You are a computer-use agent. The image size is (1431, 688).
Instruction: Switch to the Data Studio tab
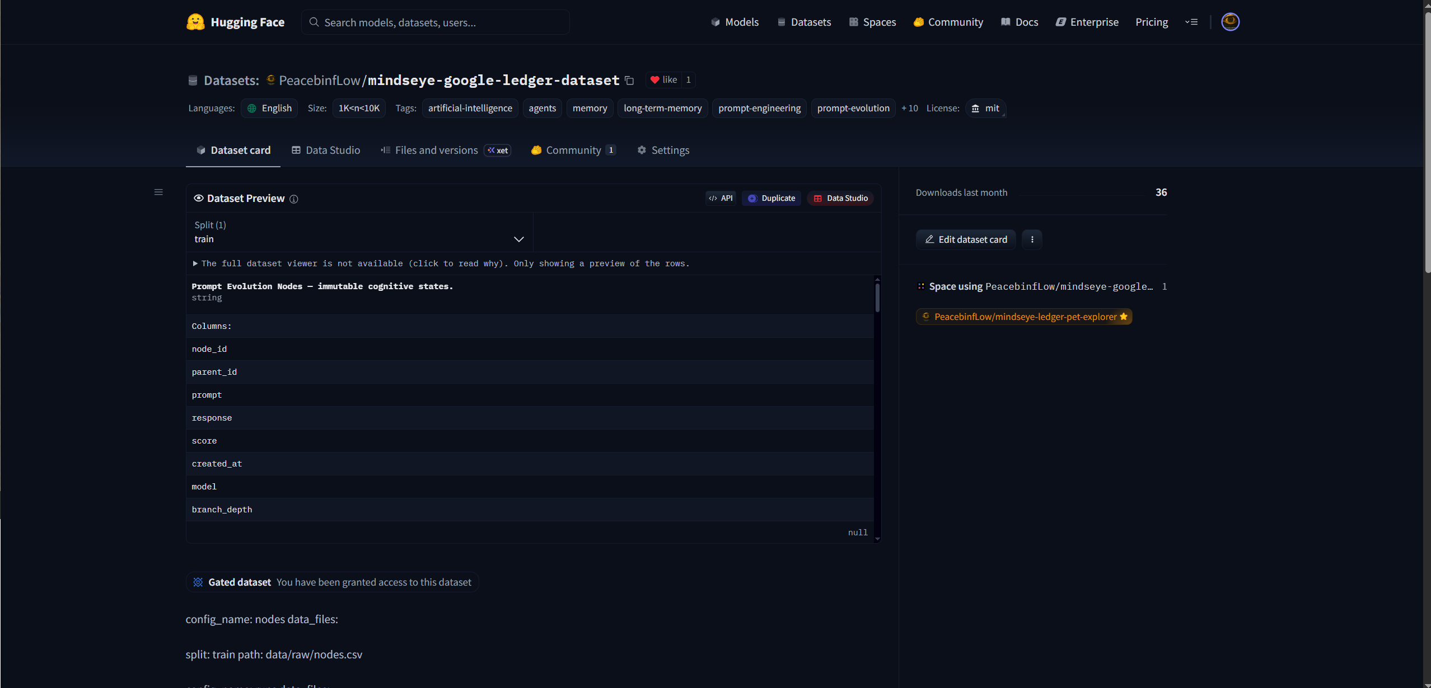(326, 150)
